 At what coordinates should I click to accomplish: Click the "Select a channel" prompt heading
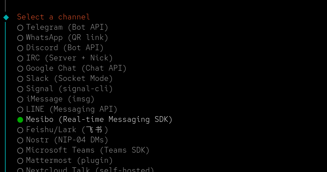coord(54,17)
